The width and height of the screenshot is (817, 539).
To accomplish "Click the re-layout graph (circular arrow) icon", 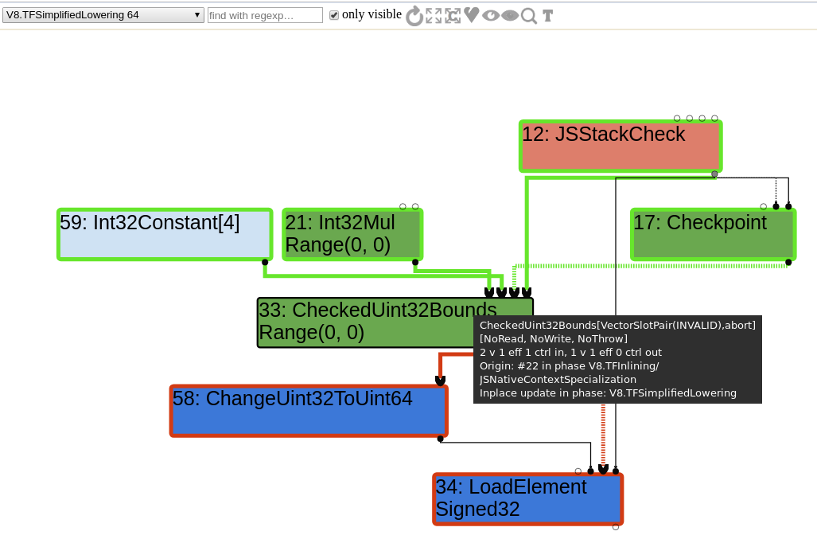I will click(x=414, y=16).
